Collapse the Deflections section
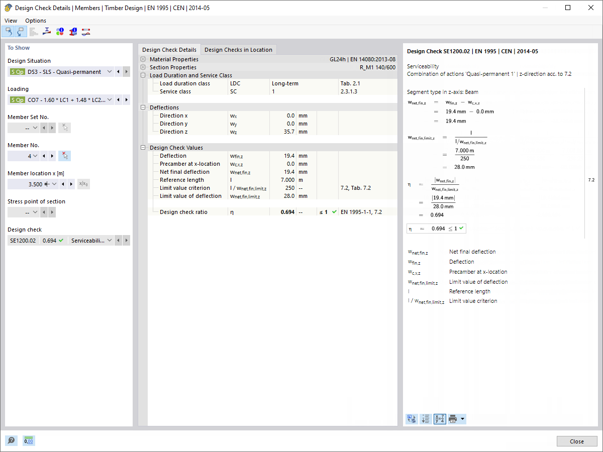 (142, 107)
